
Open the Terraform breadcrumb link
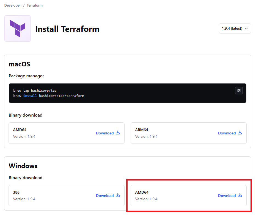(x=35, y=5)
